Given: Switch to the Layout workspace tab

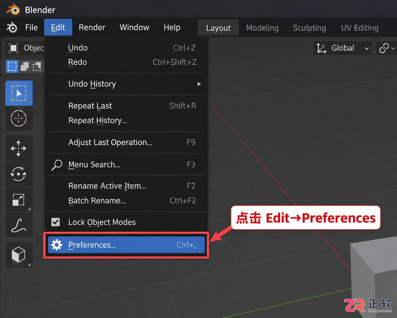Looking at the screenshot, I should coord(218,28).
